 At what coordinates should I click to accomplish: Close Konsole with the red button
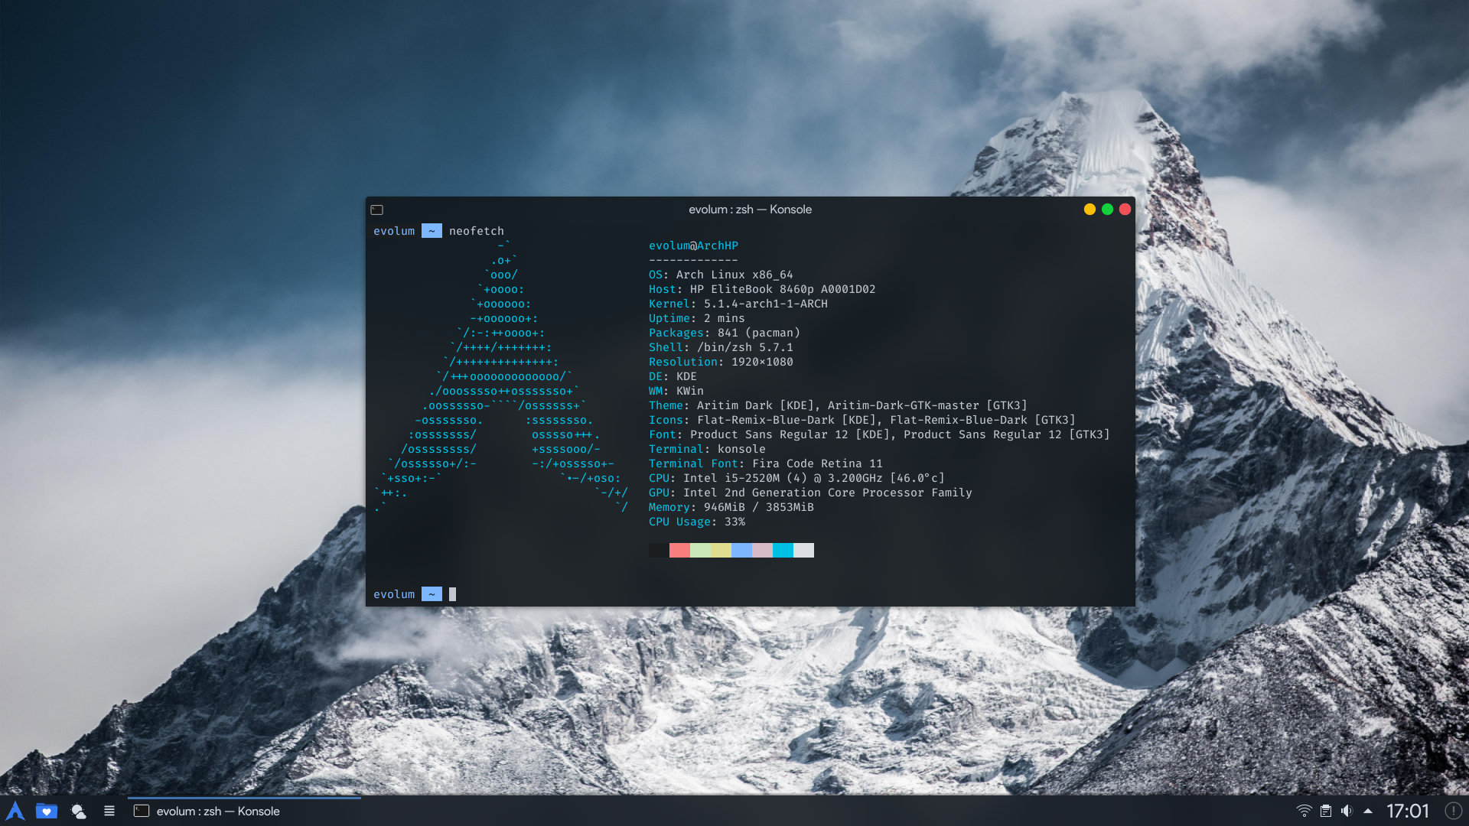click(x=1125, y=210)
